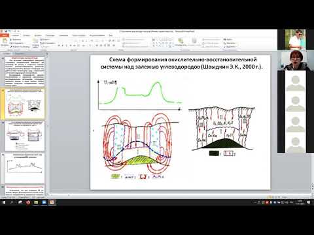Click the PowerPoint icon in taskbar
Image resolution: width=314 pixels, height=235 pixels.
(x=52, y=202)
